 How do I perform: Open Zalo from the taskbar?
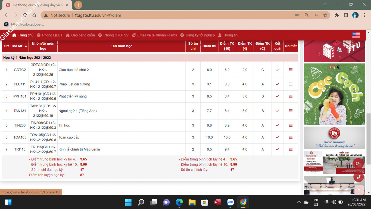[x=230, y=202]
